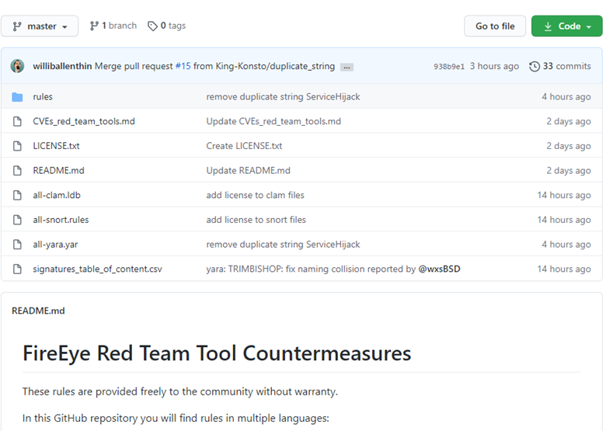Click the file icon for all-snort.rules
This screenshot has height=431, width=606.
tap(17, 220)
